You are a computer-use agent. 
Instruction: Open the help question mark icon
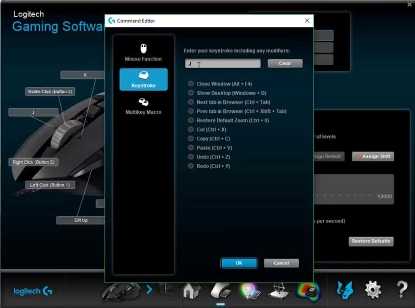(402, 289)
